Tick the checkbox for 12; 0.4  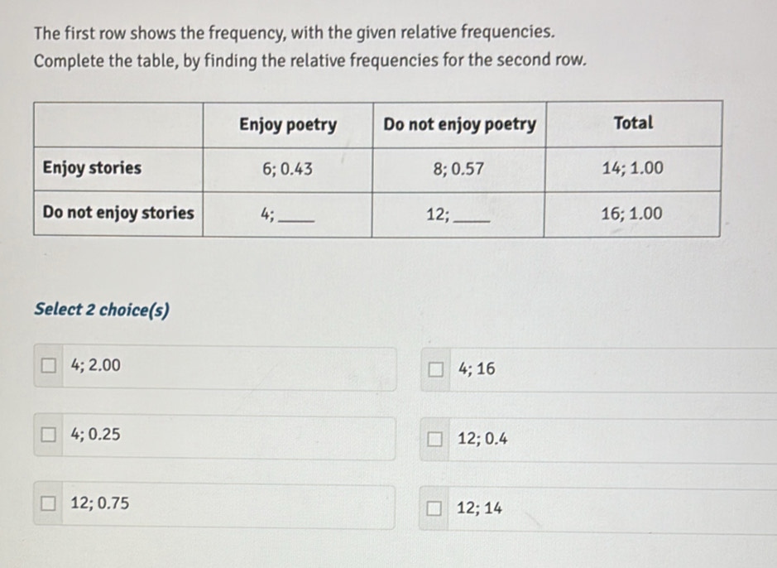[x=436, y=440]
